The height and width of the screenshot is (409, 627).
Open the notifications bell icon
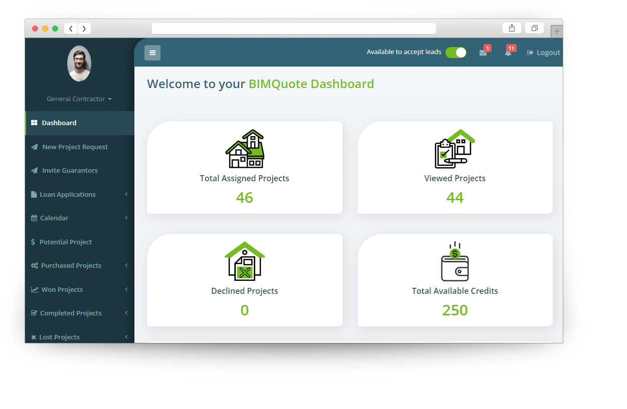click(x=508, y=53)
